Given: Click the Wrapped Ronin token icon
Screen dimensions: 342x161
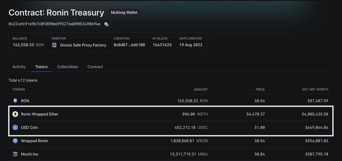Looking at the screenshot, I should tap(15, 141).
